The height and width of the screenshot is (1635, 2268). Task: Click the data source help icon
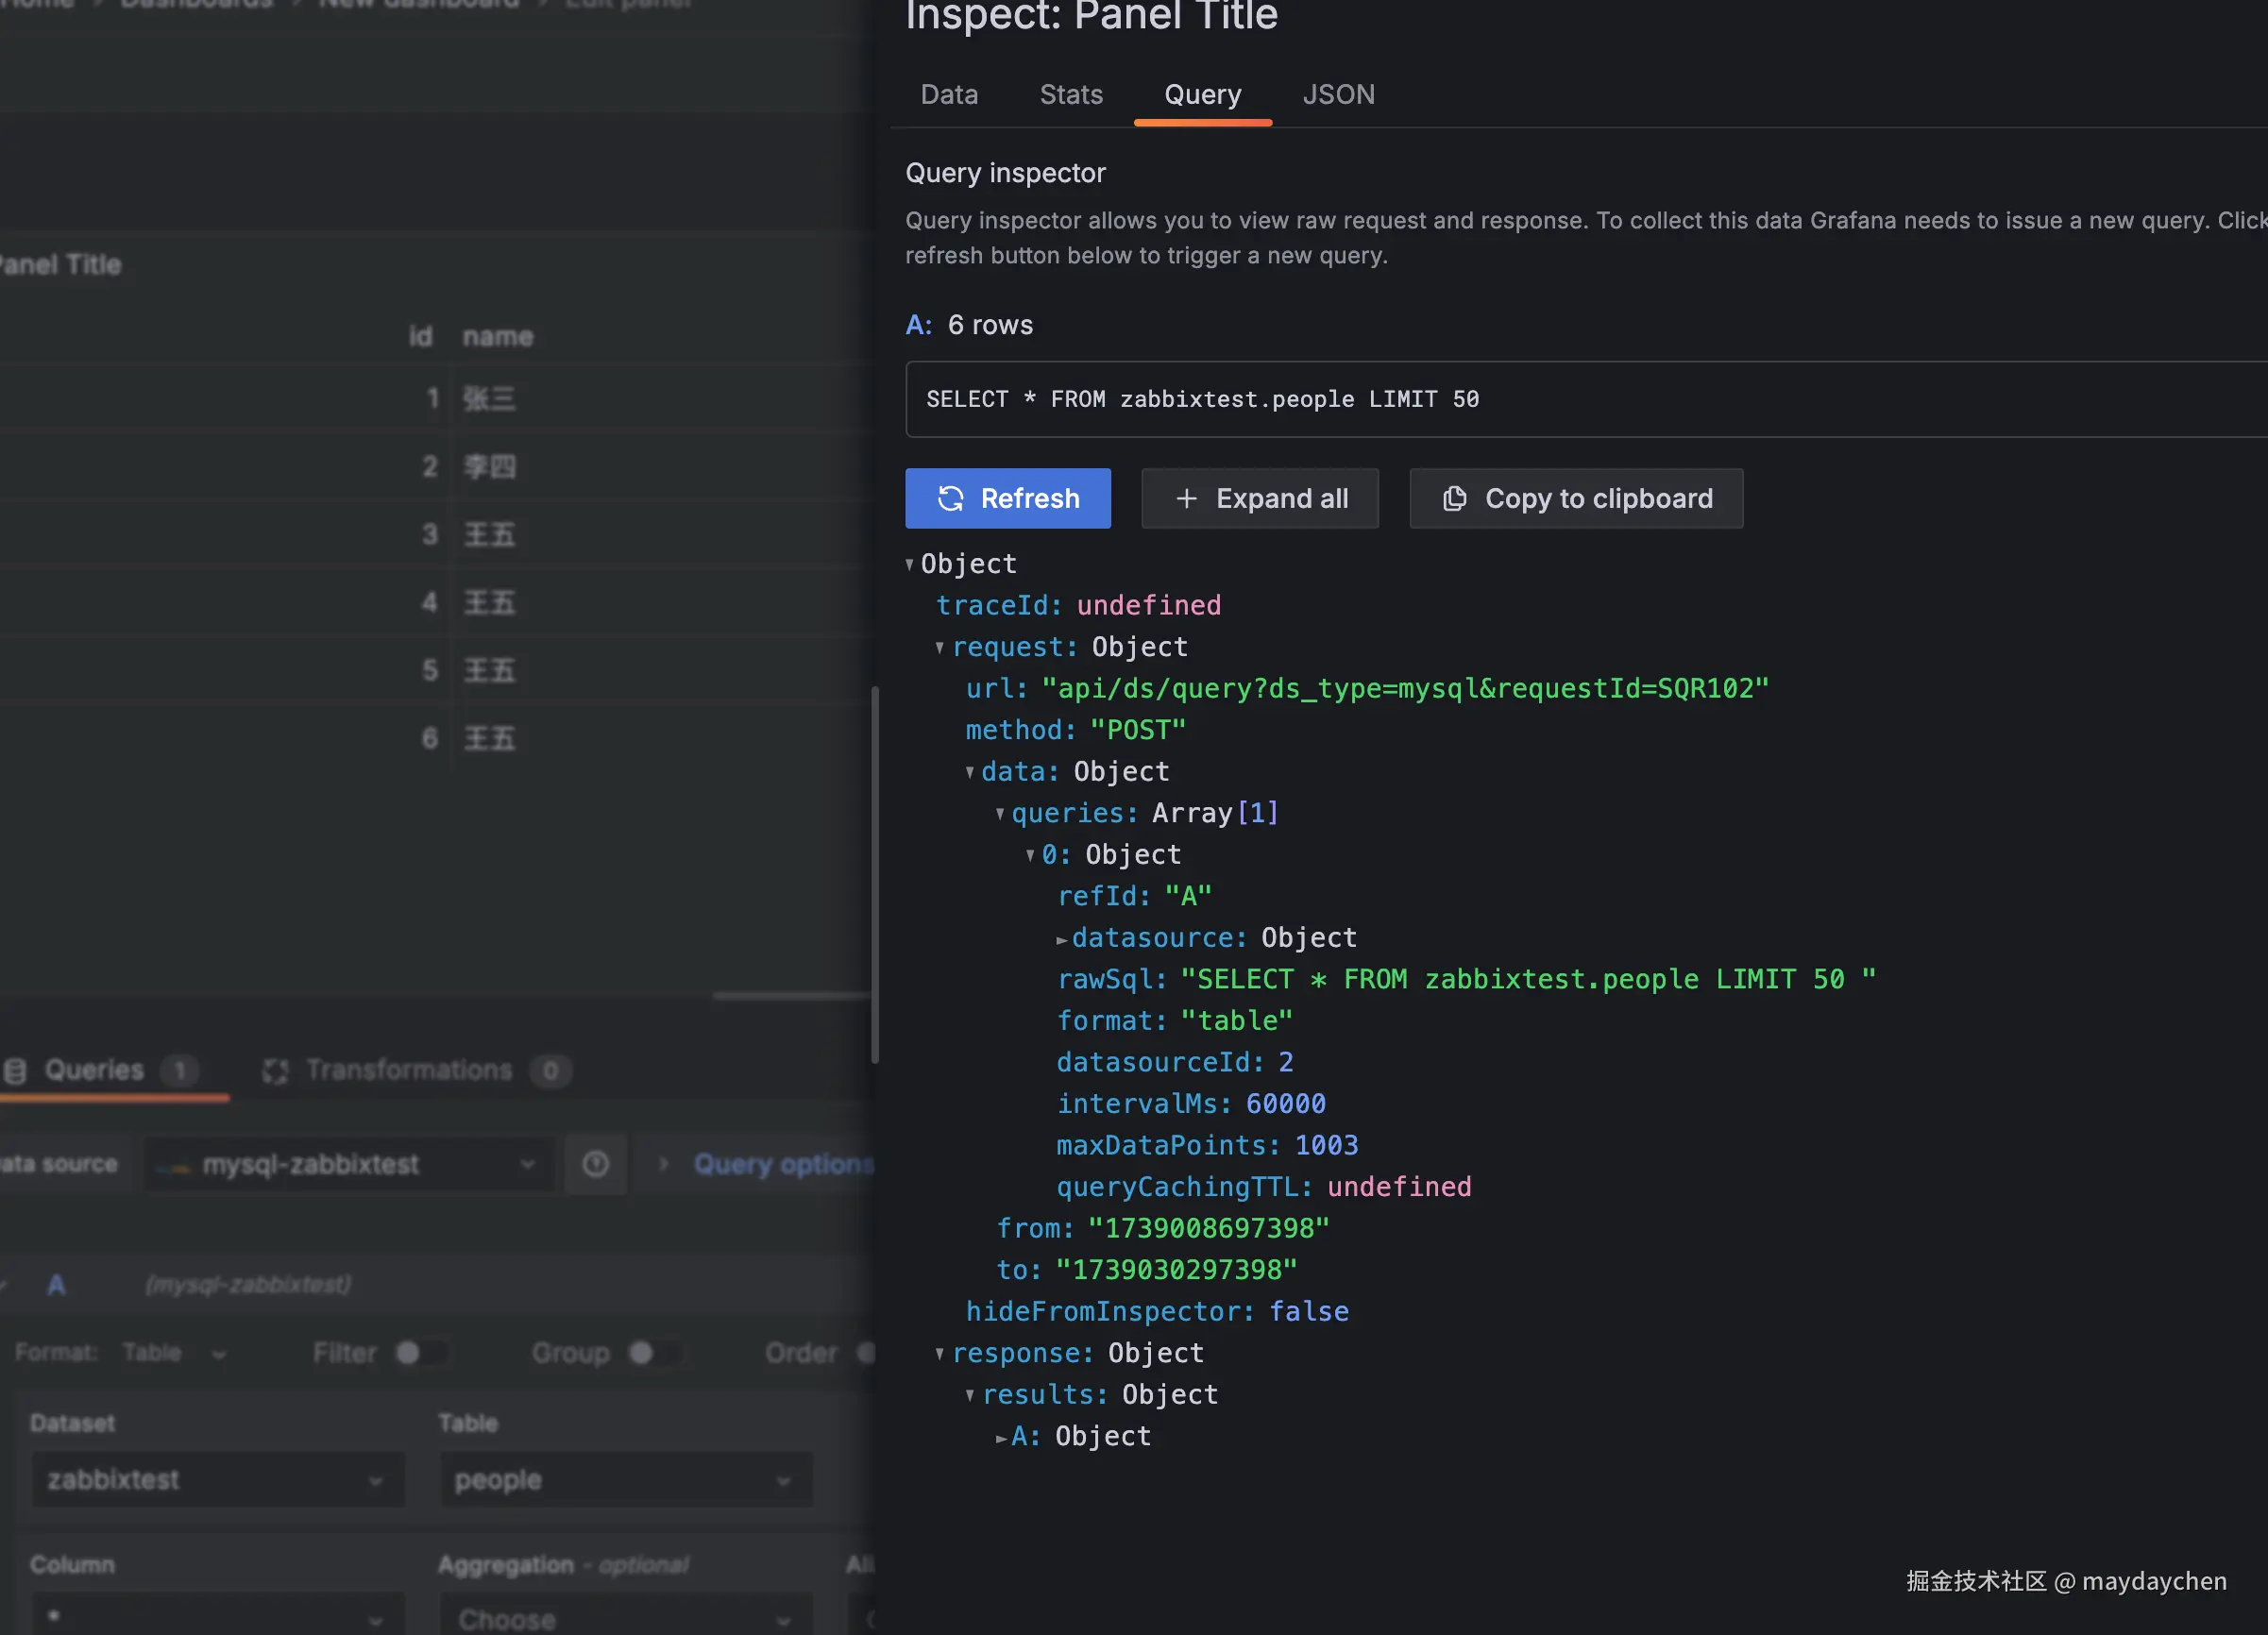tap(596, 1164)
